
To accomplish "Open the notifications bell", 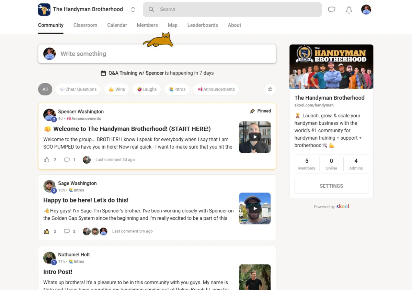I will click(349, 10).
